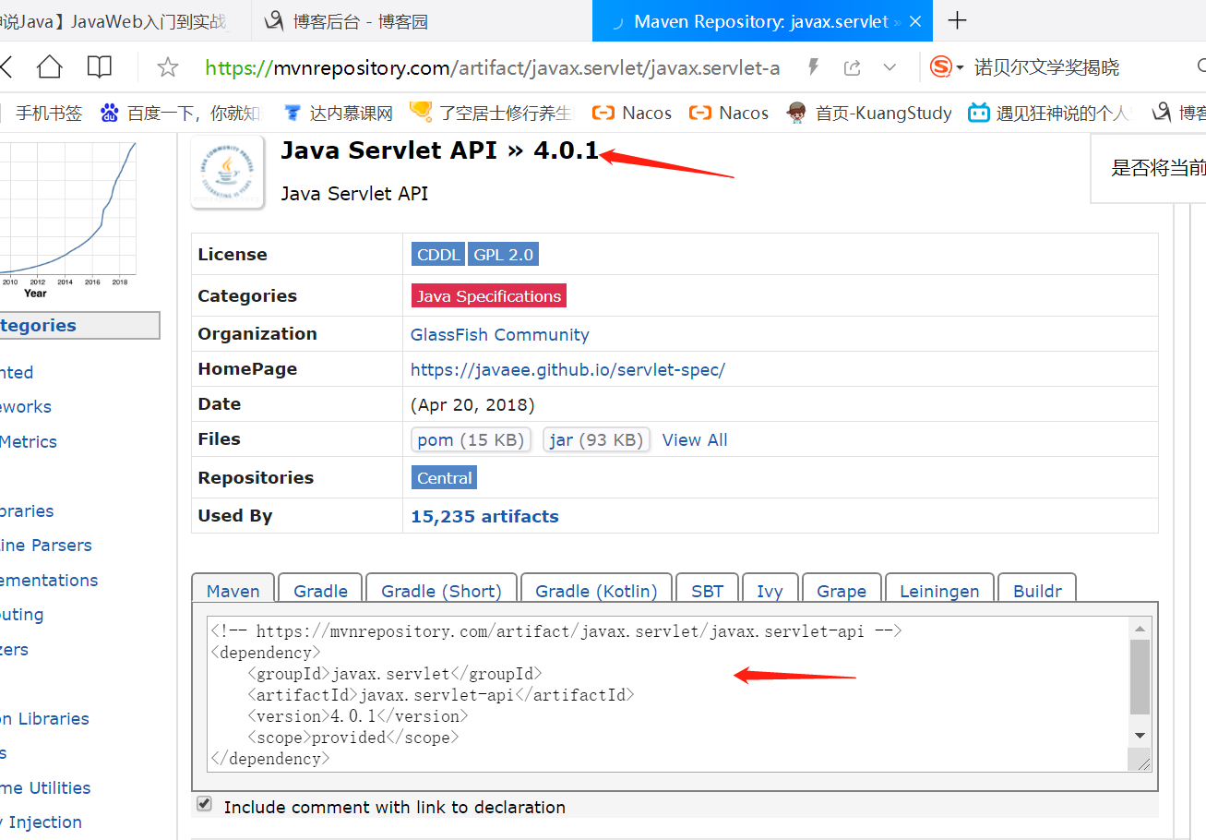Click the CDDL license tag

[x=438, y=255]
